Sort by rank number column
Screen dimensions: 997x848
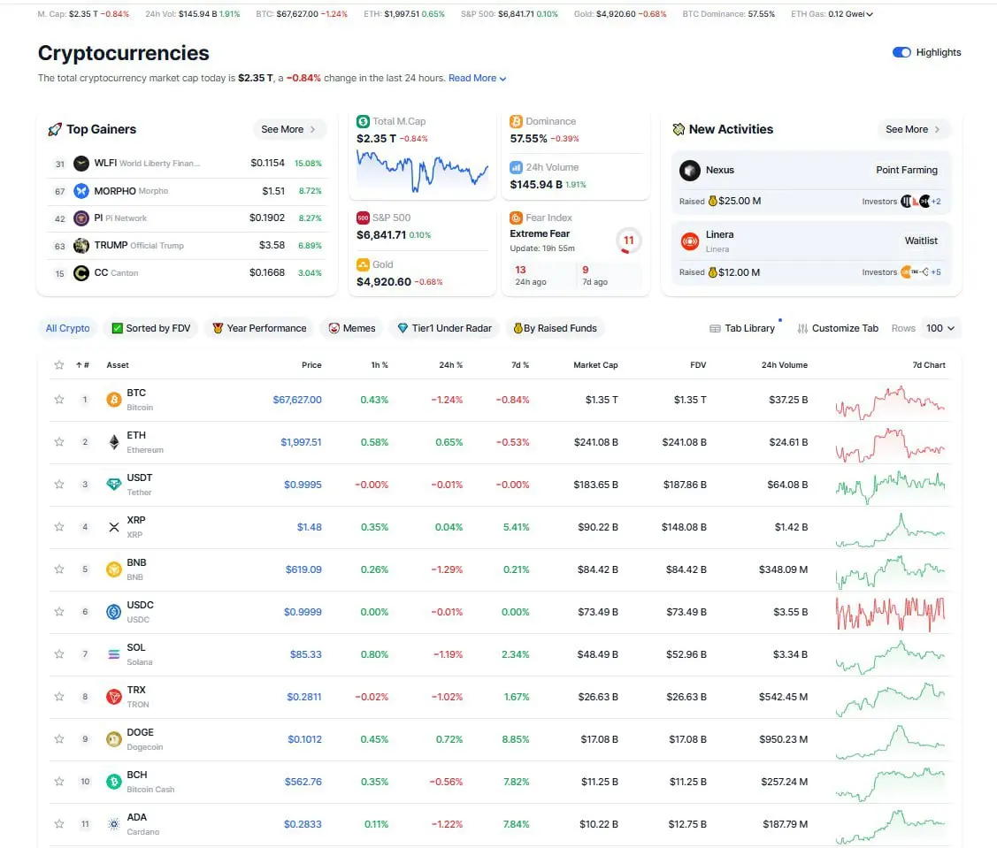pyautogui.click(x=82, y=365)
